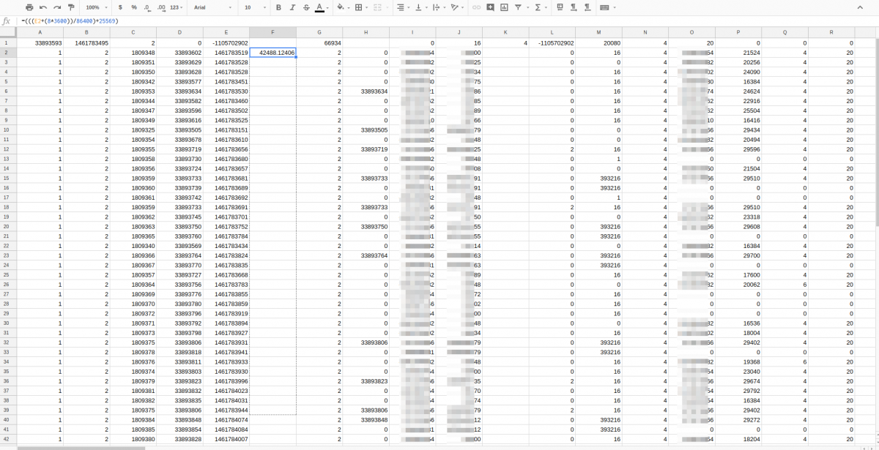Open the 100% zoom dropdown
The image size is (879, 450).
tap(96, 7)
